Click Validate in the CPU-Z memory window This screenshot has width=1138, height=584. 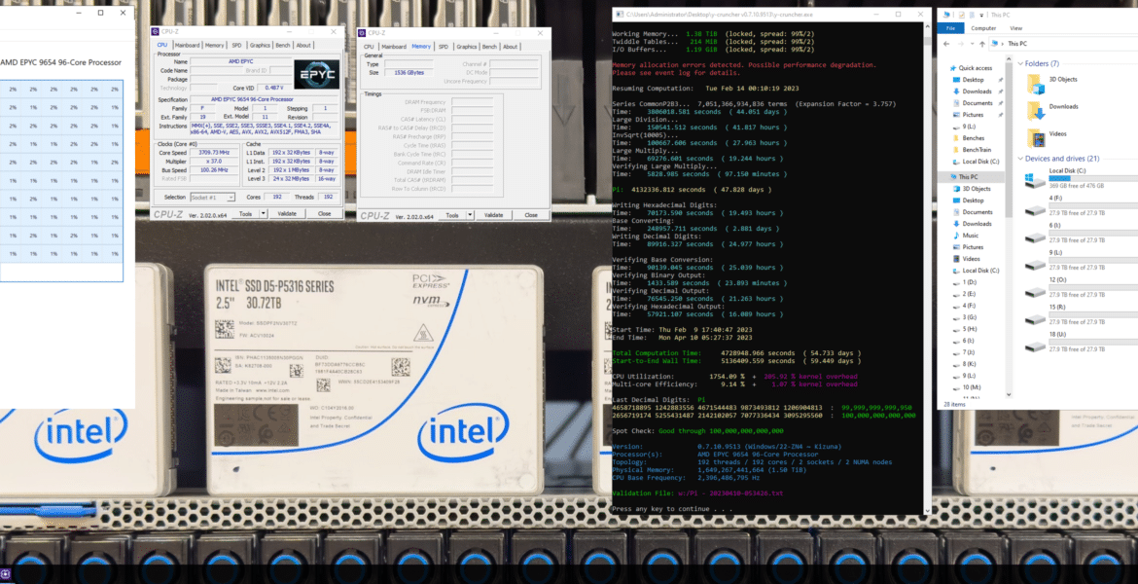493,215
